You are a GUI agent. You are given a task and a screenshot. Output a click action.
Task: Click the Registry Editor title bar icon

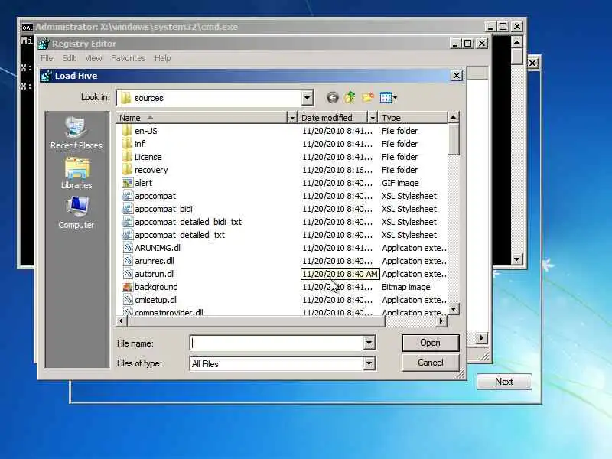(x=44, y=44)
